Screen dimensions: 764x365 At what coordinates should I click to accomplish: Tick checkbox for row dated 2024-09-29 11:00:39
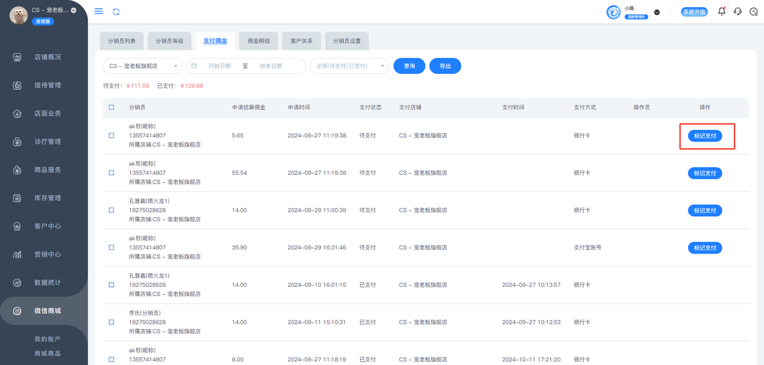(x=112, y=210)
